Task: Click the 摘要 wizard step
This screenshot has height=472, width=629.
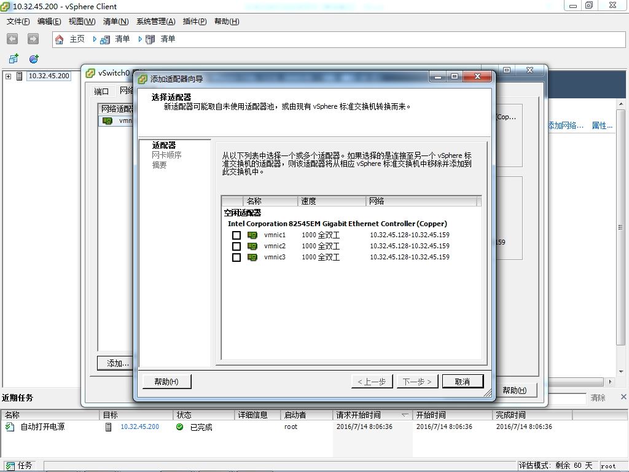Action: pos(159,165)
